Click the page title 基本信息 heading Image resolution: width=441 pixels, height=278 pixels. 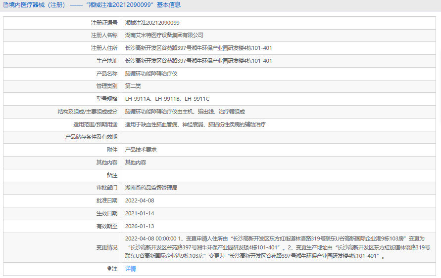(169, 5)
